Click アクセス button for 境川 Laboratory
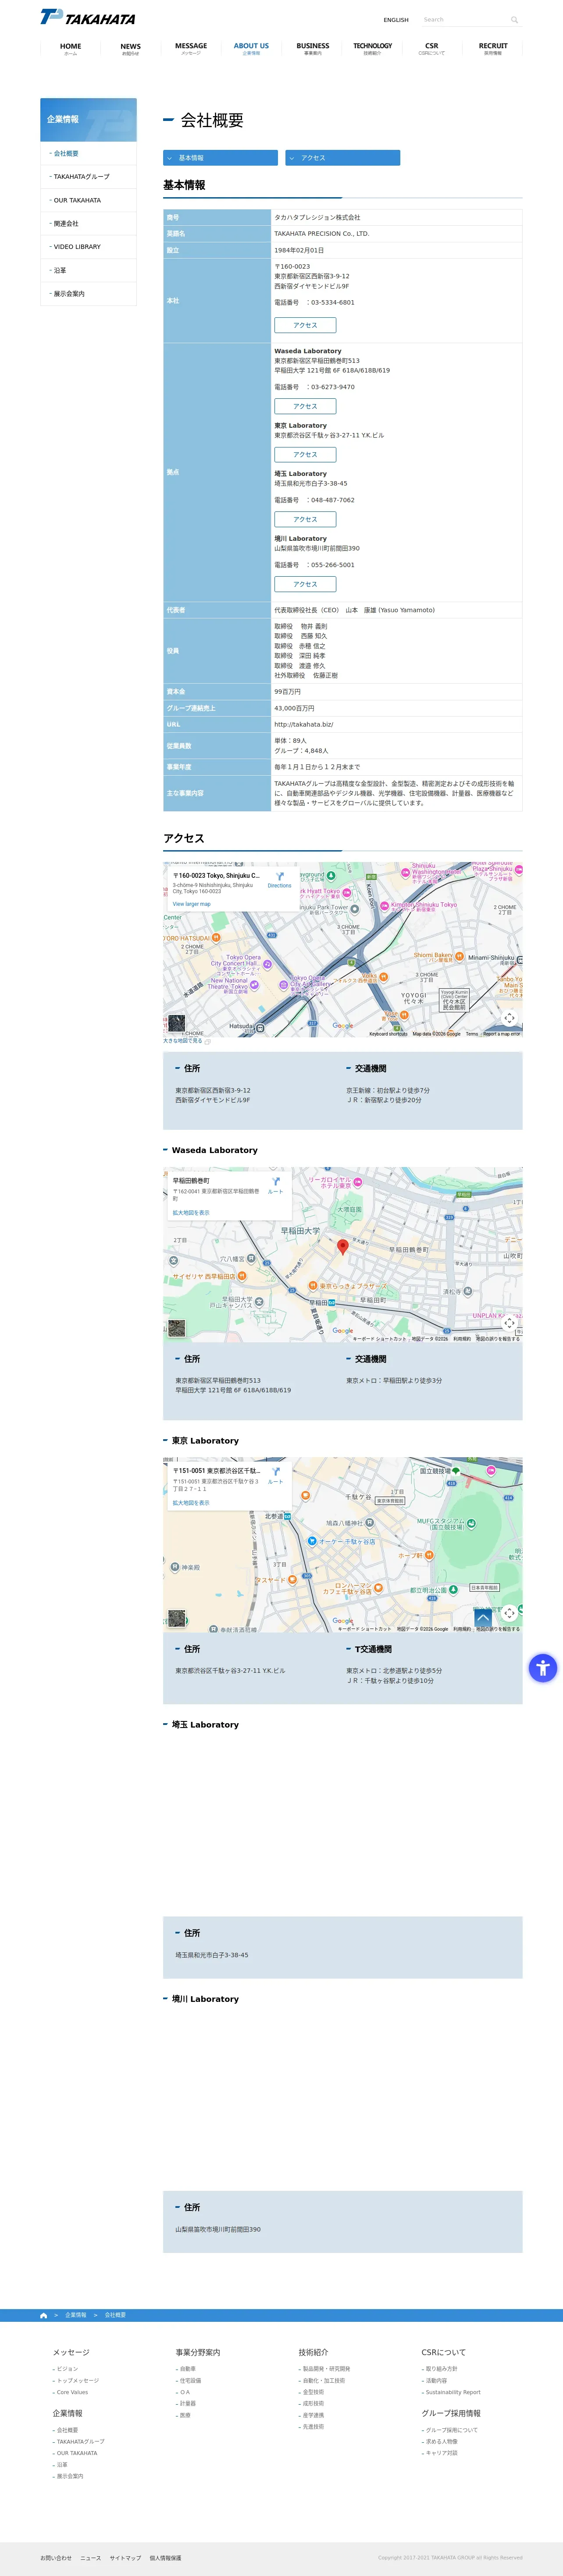Screen dimensions: 563x2576 tap(305, 584)
